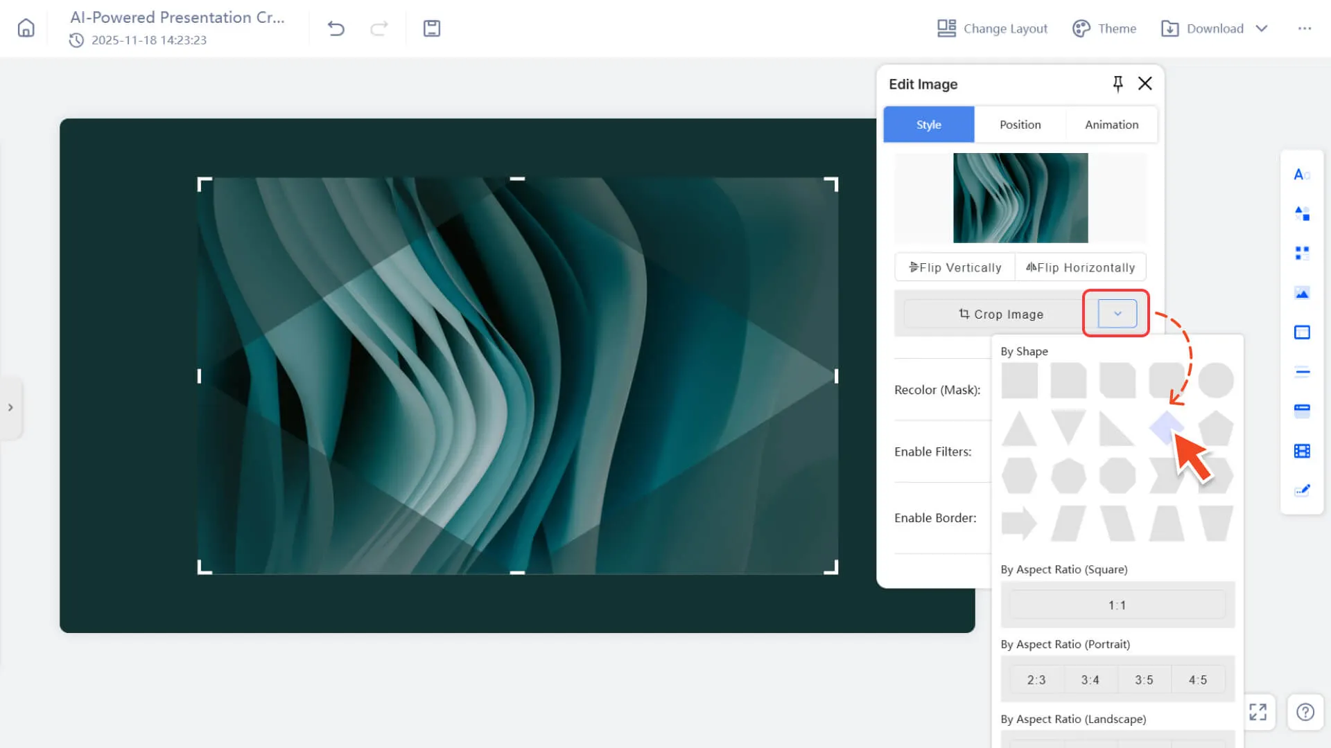This screenshot has height=748, width=1331.
Task: Open the line tool in right sidebar
Action: 1302,372
